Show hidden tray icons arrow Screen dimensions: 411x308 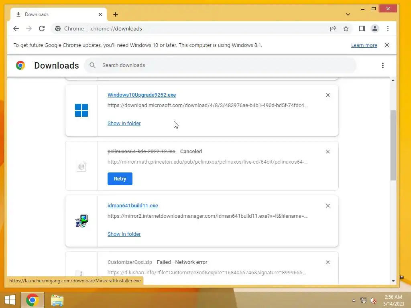tap(354, 300)
